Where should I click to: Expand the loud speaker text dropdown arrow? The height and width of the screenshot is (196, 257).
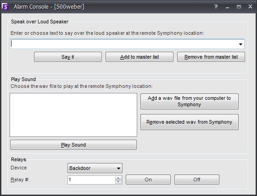click(x=240, y=44)
